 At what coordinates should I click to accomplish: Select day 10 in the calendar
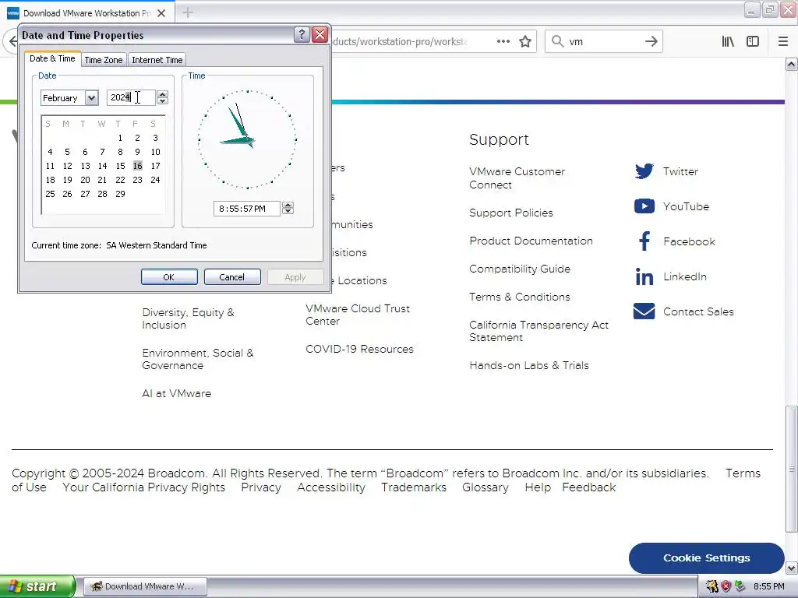click(x=155, y=152)
